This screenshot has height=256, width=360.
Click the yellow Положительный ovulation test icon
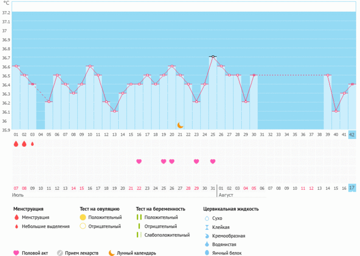[x=83, y=217]
